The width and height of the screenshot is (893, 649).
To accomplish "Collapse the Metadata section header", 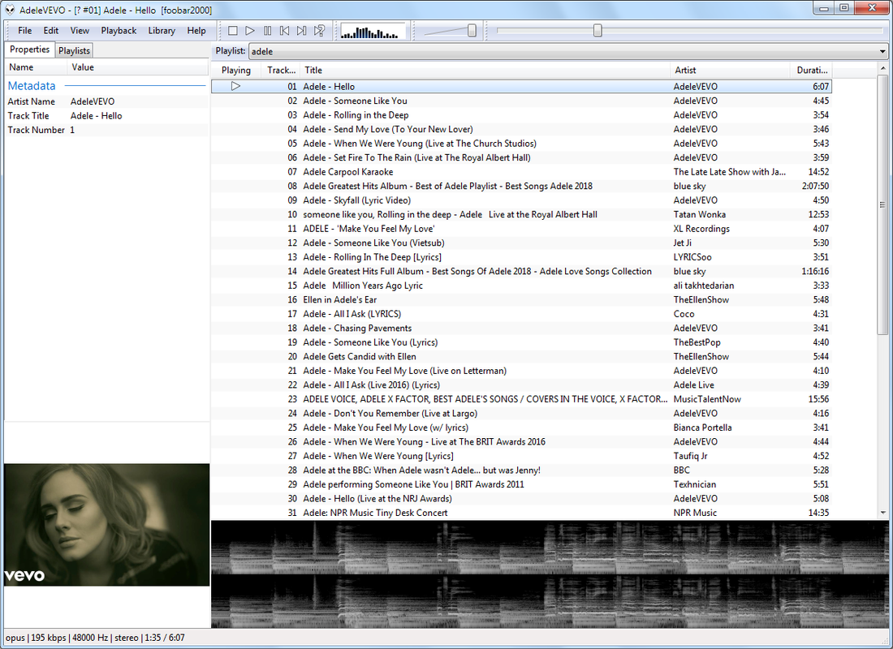I will pyautogui.click(x=106, y=86).
